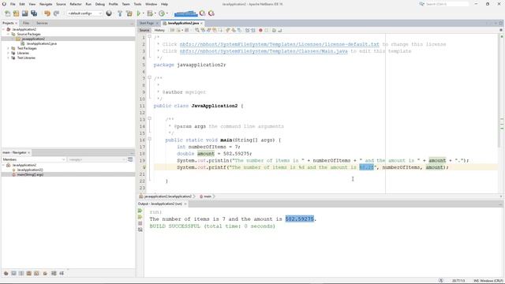This screenshot has height=284, width=505.
Task: Switch editor to Source view
Action: [x=144, y=30]
